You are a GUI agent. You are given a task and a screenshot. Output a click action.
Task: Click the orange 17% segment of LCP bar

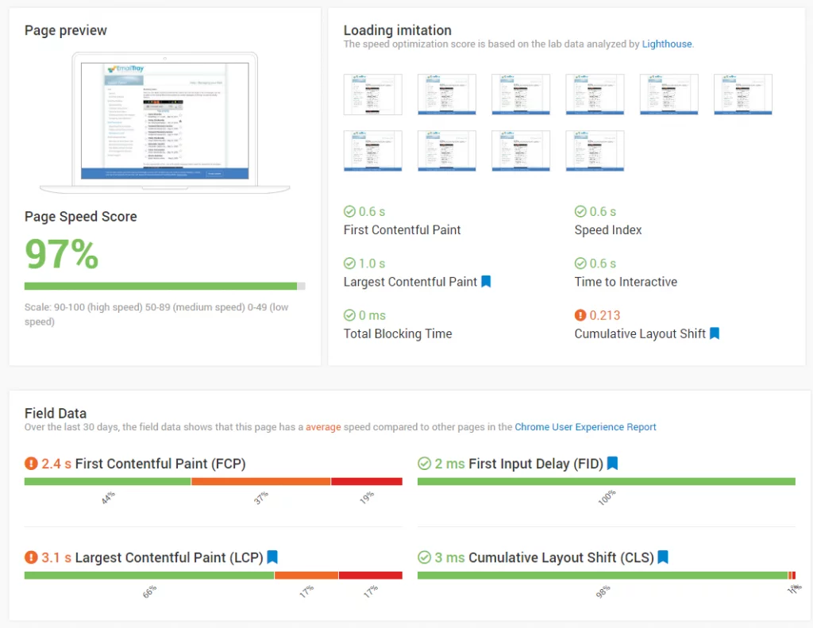[x=306, y=575]
